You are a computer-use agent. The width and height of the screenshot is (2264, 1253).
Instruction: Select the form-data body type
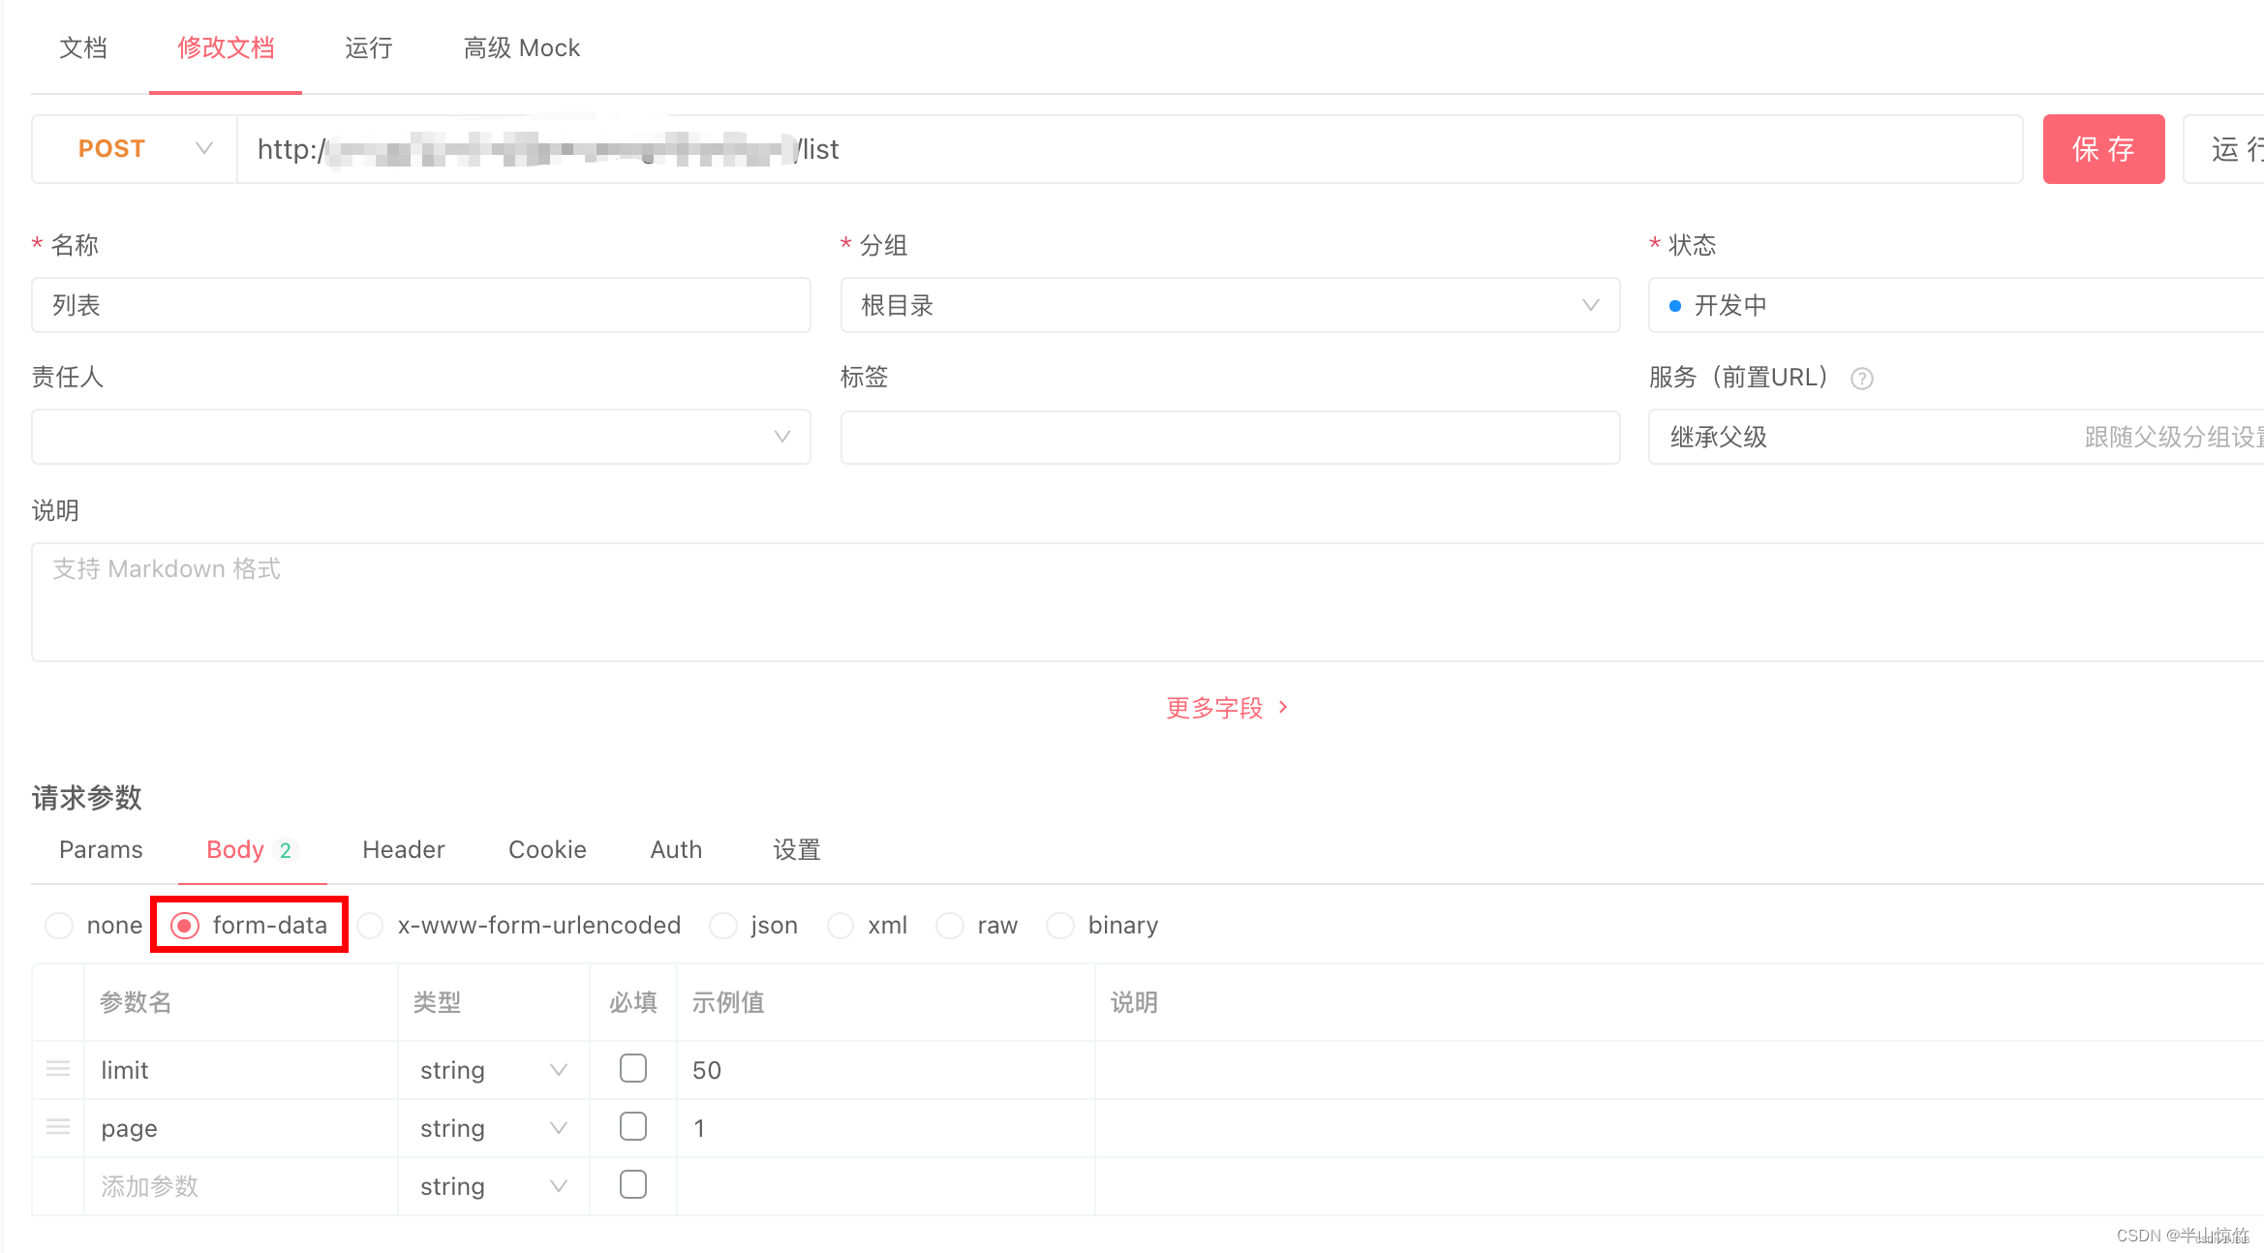pos(183,925)
